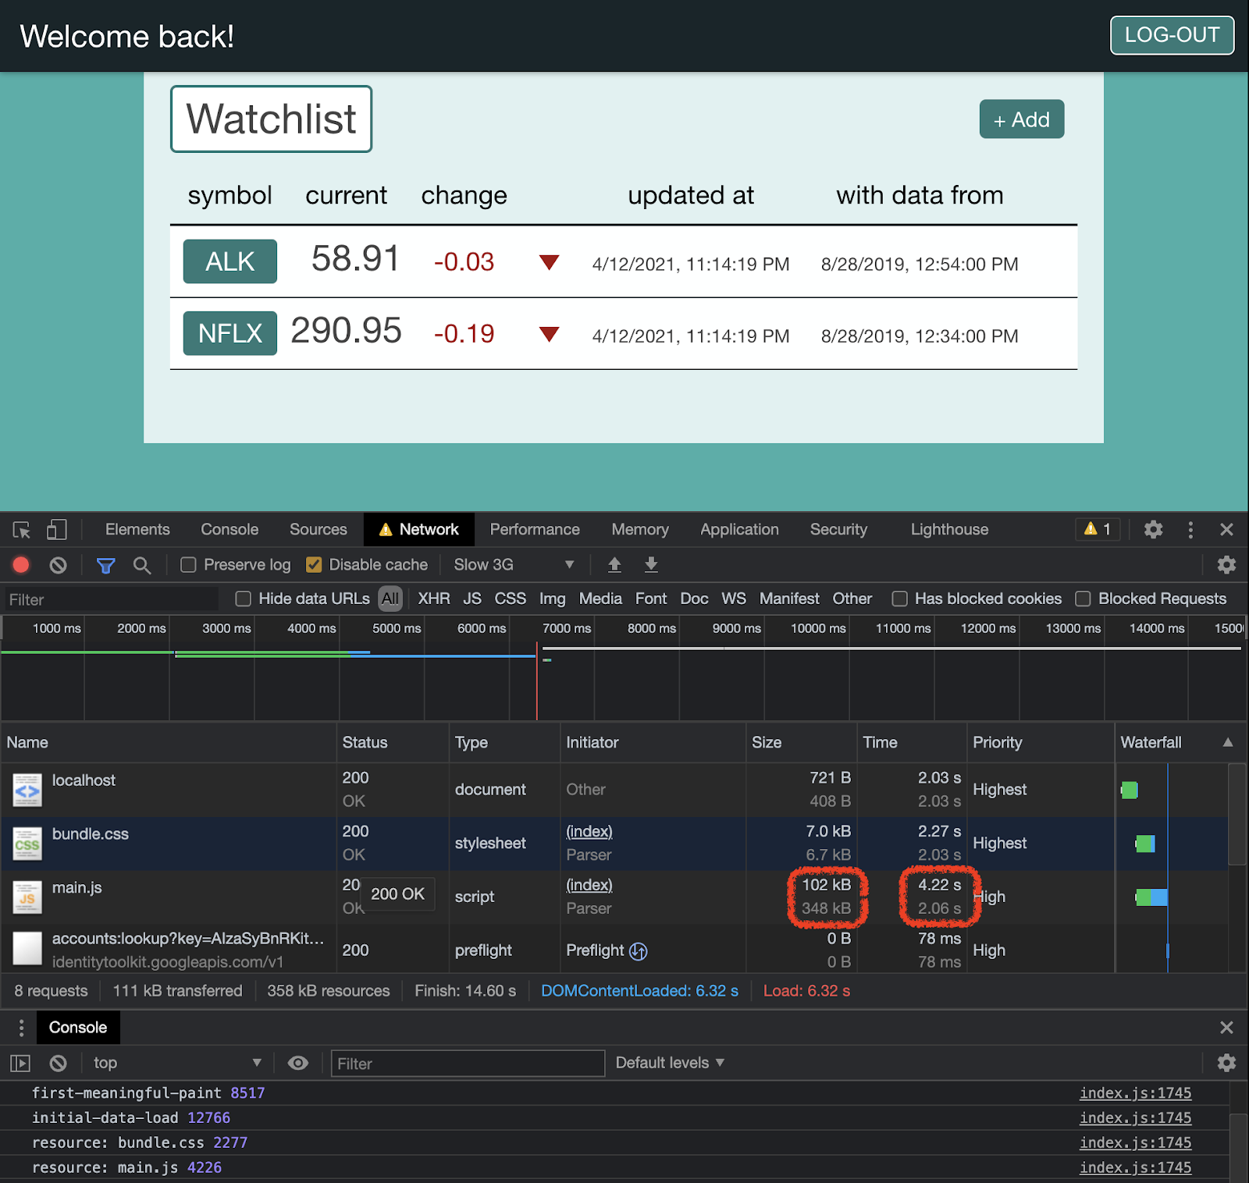Open the Lighthouse tab
The height and width of the screenshot is (1183, 1249).
click(949, 530)
